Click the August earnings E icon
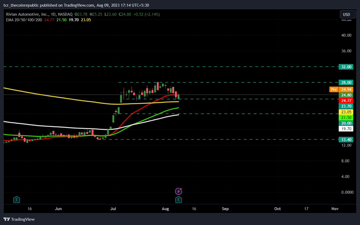This screenshot has width=360, height=225. (x=178, y=199)
